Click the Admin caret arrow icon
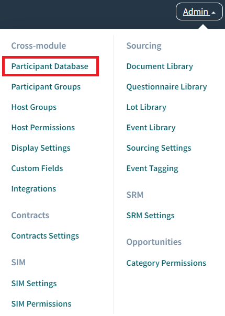Screen dimensions: 225x316 [x=213, y=13]
